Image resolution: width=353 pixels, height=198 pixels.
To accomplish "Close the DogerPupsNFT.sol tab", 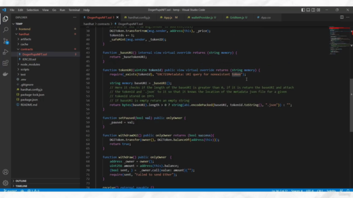I will (117, 17).
